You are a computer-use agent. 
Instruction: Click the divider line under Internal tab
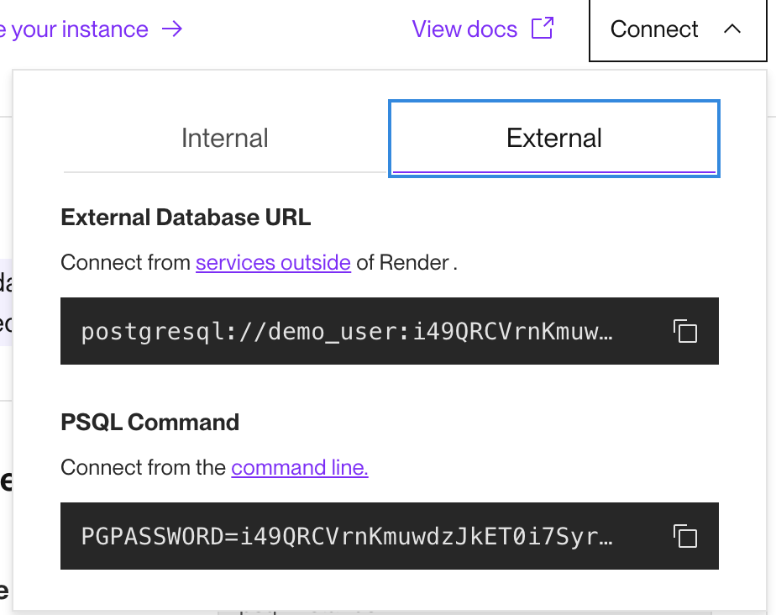click(225, 172)
